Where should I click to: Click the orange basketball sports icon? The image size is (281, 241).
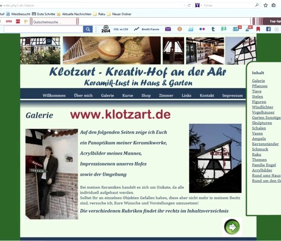click(180, 29)
